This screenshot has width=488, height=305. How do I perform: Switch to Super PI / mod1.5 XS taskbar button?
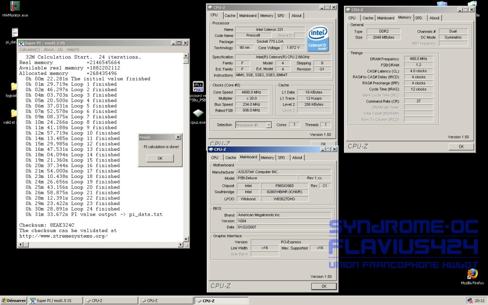click(x=56, y=301)
